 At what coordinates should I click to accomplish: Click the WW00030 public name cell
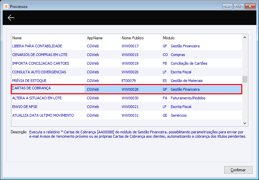click(x=130, y=98)
